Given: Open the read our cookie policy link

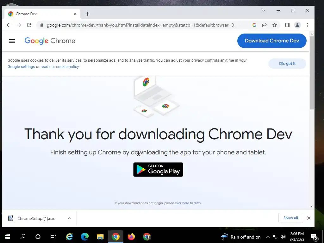Looking at the screenshot, I should [x=59, y=67].
